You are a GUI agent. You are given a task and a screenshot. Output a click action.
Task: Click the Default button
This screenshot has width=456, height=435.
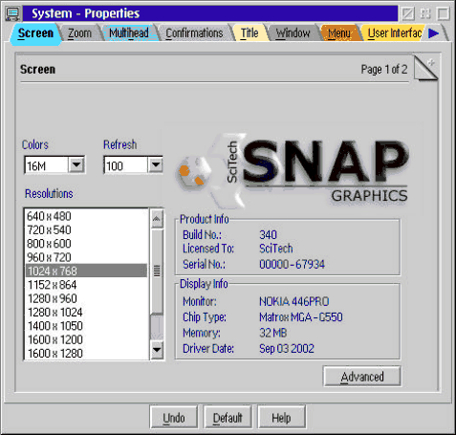point(228,418)
